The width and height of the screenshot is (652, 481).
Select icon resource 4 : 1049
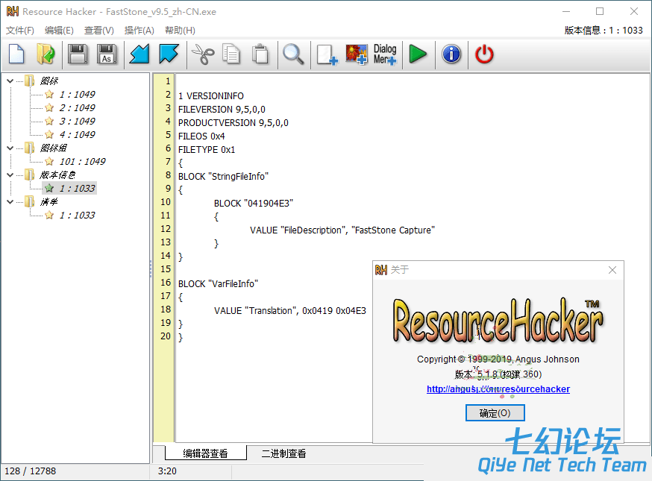[x=77, y=135]
